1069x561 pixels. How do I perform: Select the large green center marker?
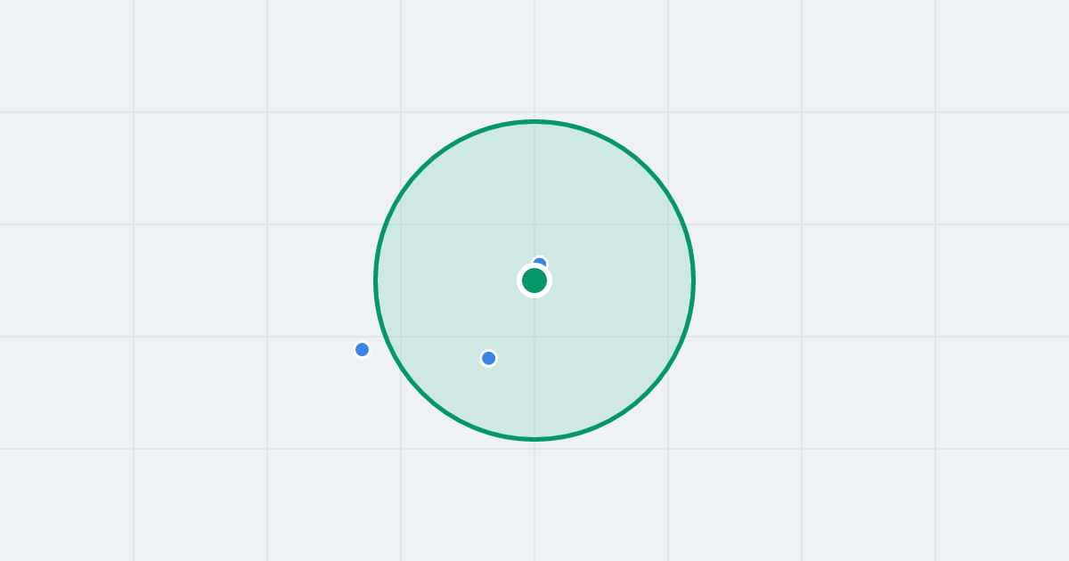[x=534, y=280]
